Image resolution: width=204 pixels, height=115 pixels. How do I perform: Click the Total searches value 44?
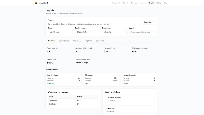pyautogui.click(x=49, y=52)
